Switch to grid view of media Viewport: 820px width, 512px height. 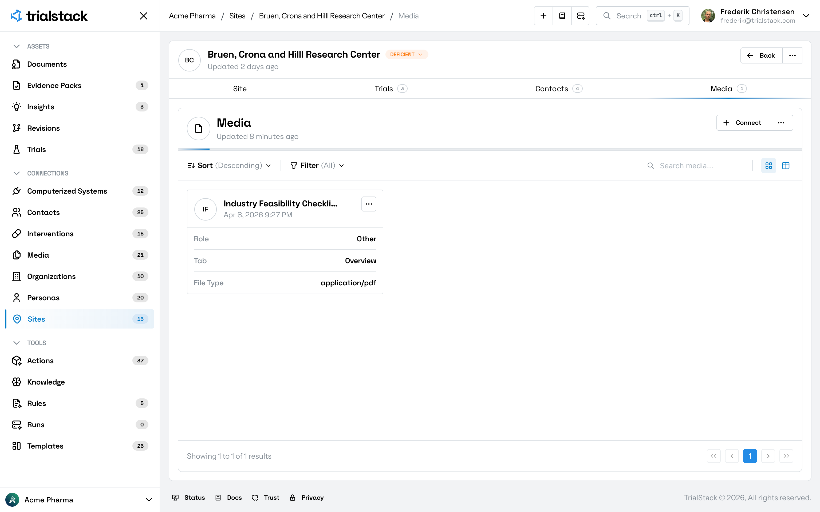point(768,166)
